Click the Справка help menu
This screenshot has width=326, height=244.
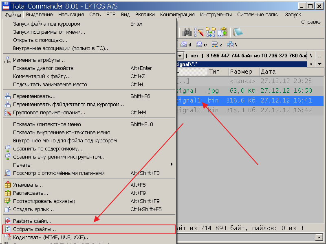311,22
